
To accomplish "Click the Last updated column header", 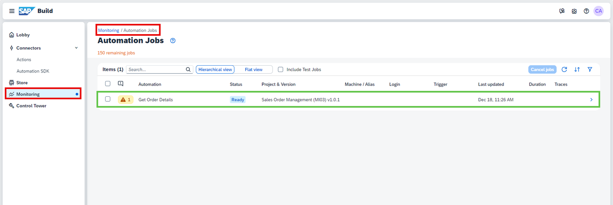I will click(491, 84).
